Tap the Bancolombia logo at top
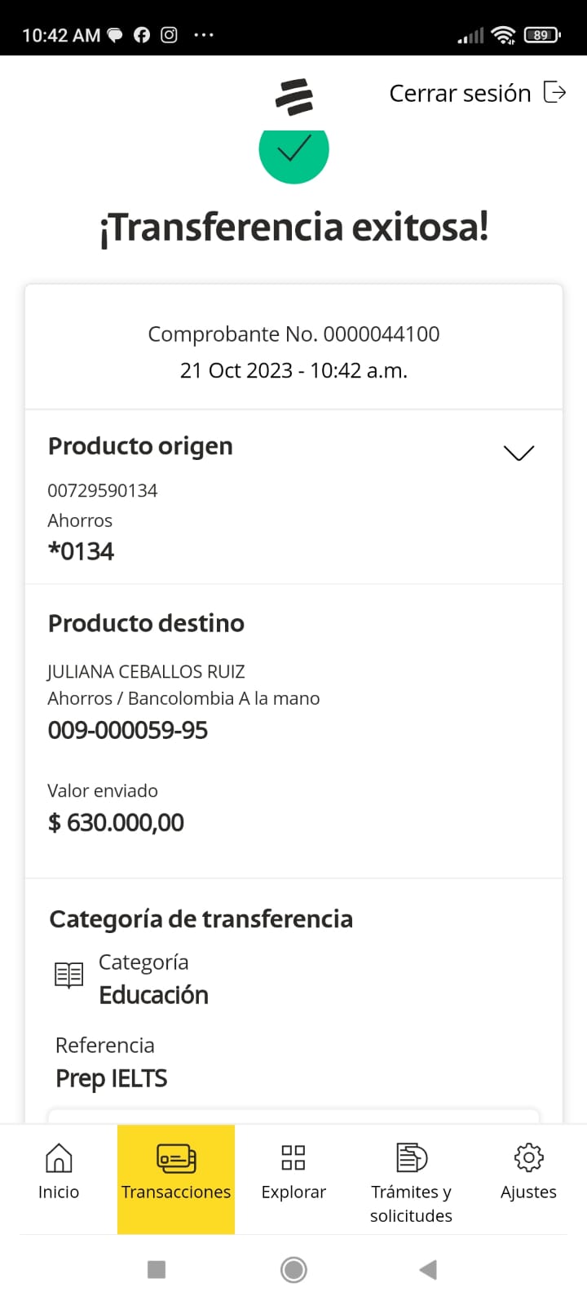 (294, 96)
